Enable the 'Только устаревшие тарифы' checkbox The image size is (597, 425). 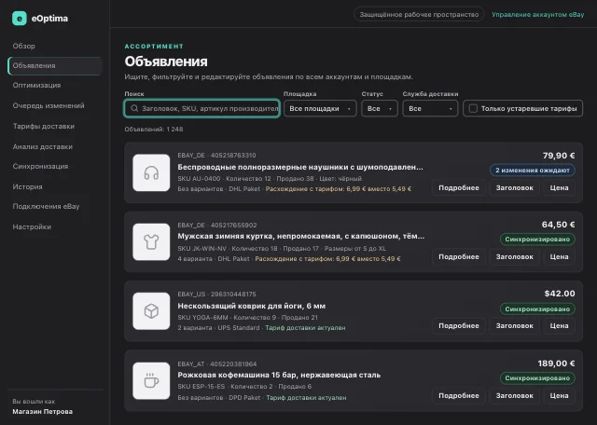(473, 108)
